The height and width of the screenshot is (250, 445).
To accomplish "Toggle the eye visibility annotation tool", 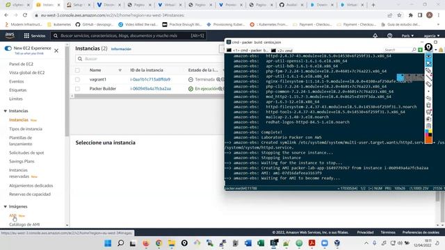I will point(428,56).
